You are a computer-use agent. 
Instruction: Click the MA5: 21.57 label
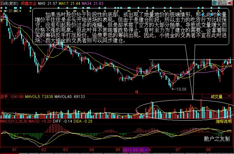(x=47, y=3)
